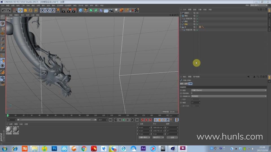Switch to the 坐标 attribute tab
271x152 pixels.
pos(186,83)
